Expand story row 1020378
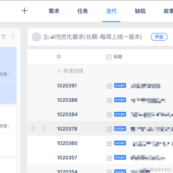Viewport: 173px width, 173px height. 109,129
